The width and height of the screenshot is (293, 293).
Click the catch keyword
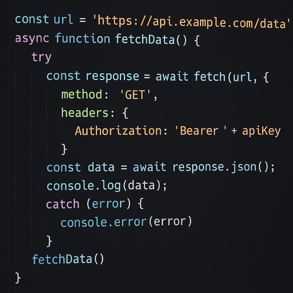tap(63, 204)
